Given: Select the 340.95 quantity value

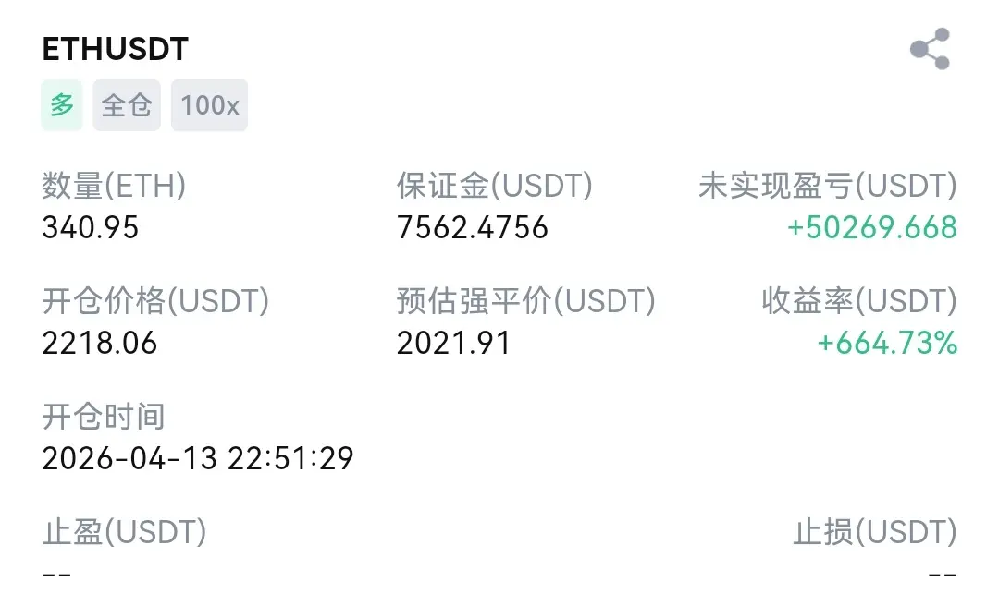Looking at the screenshot, I should (91, 227).
